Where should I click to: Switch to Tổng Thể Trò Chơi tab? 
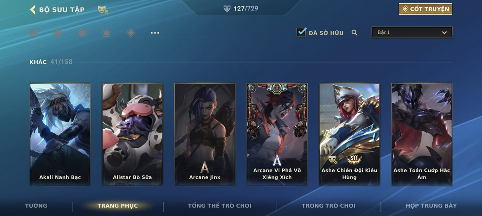tap(220, 205)
